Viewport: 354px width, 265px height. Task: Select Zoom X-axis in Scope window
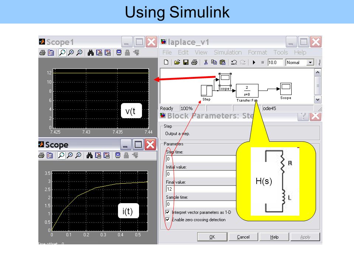point(70,155)
